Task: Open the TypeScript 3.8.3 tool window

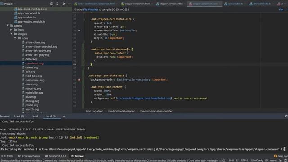Action: point(56,156)
